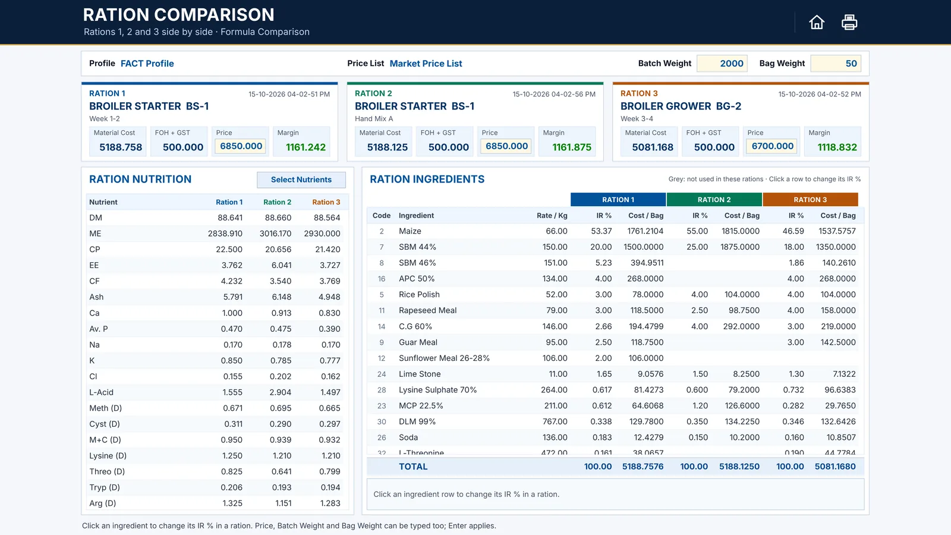
Task: Edit the Ration 3 price 6700.000 field
Action: pos(772,146)
